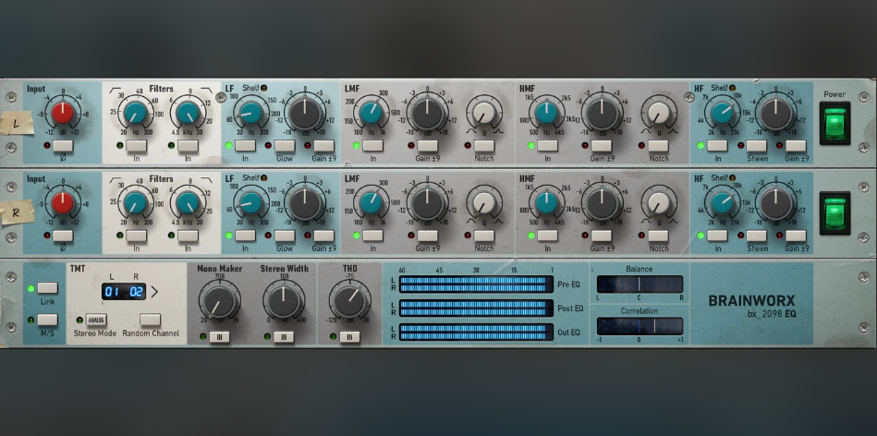Image resolution: width=877 pixels, height=436 pixels.
Task: Click the L channel HMF Q knob
Action: (x=658, y=113)
